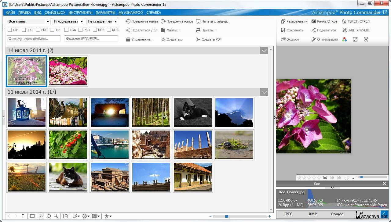Open the sort order dropdown in bottom toolbar
Image resolution: width=391 pixels, height=222 pixels.
[x=76, y=216]
